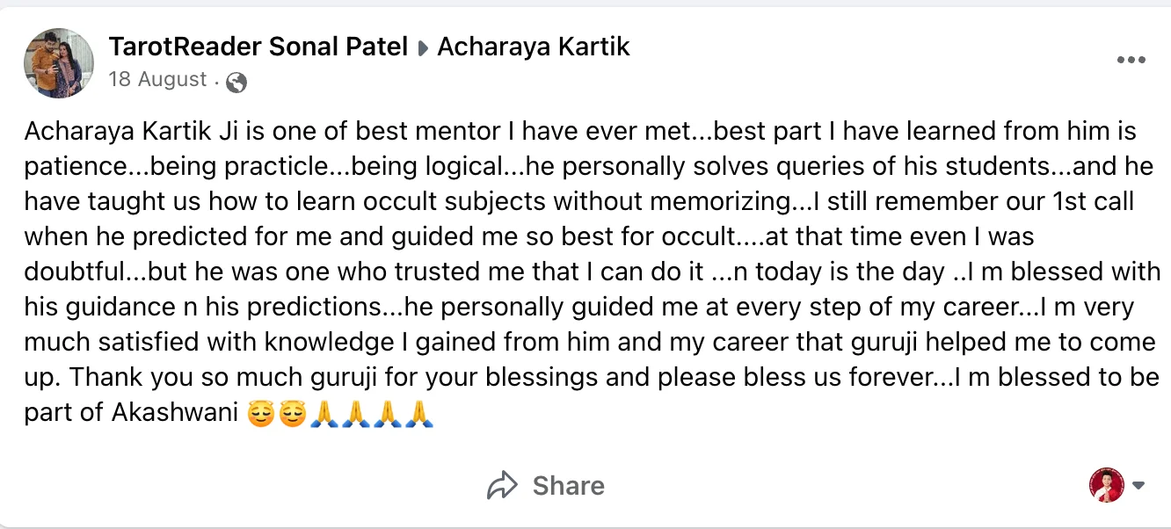The image size is (1171, 529).
Task: Open the Acharaya Kartik profile link
Action: tap(534, 47)
